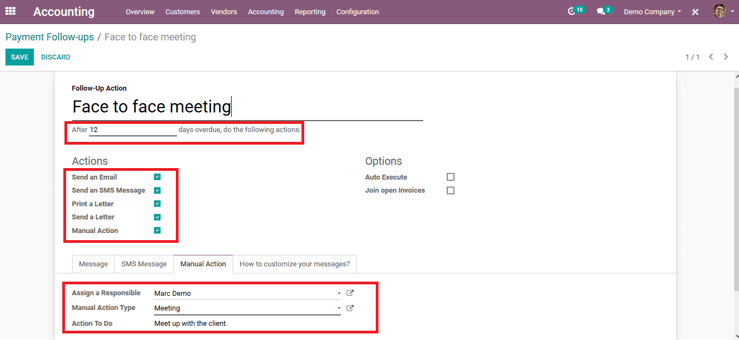The image size is (739, 340).
Task: Go to next record arrow
Action: click(x=726, y=57)
